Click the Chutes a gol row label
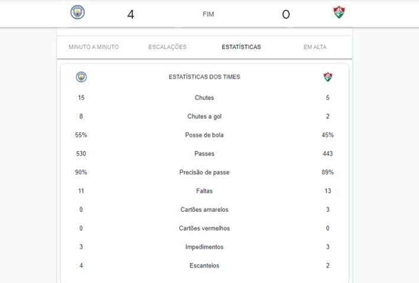 tap(204, 117)
